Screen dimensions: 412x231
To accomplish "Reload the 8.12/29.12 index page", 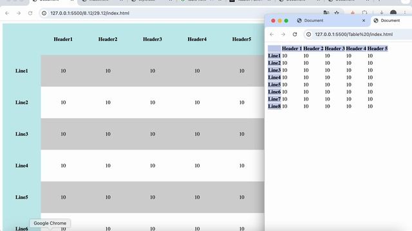I will tap(30, 13).
